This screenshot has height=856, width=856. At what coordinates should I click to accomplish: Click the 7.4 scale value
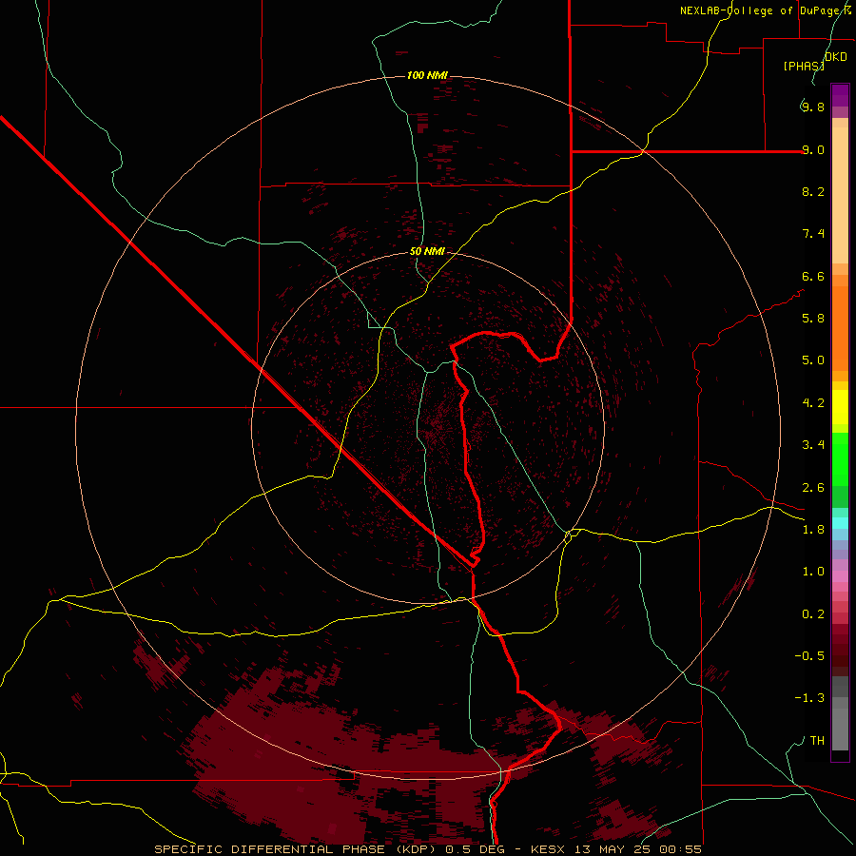coord(813,234)
